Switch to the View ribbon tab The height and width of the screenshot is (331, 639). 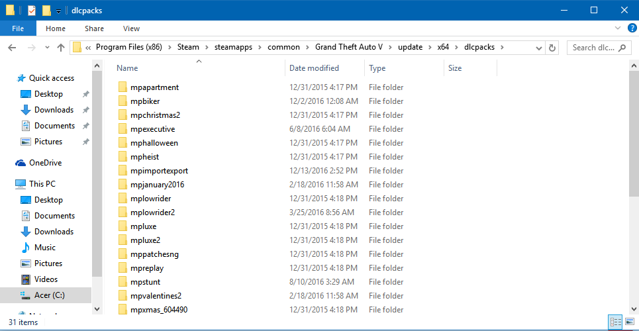131,28
